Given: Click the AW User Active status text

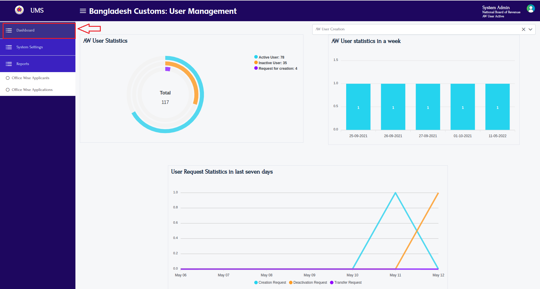Looking at the screenshot, I should coord(493,16).
